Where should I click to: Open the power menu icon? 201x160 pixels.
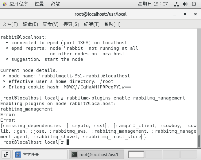(x=194, y=4)
